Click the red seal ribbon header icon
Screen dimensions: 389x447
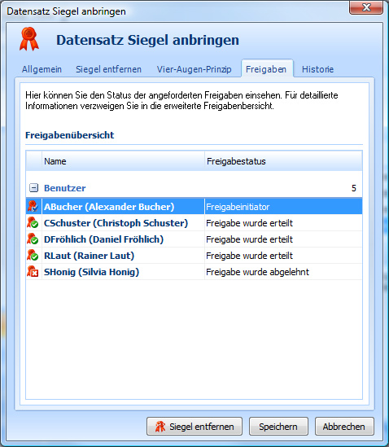point(29,39)
